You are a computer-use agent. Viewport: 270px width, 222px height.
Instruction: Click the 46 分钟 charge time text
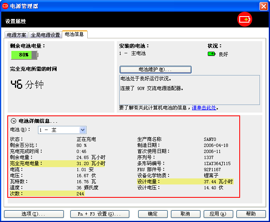pos(27,84)
